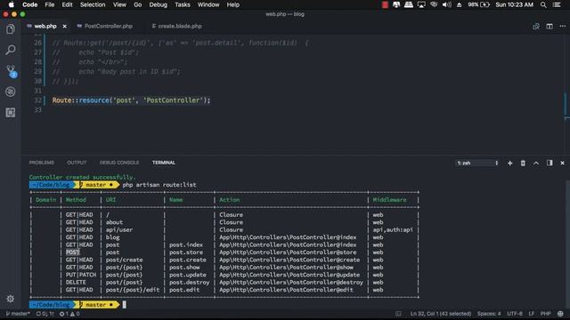570x320 pixels.
Task: Move the panel with the layout icon
Action: 550,163
